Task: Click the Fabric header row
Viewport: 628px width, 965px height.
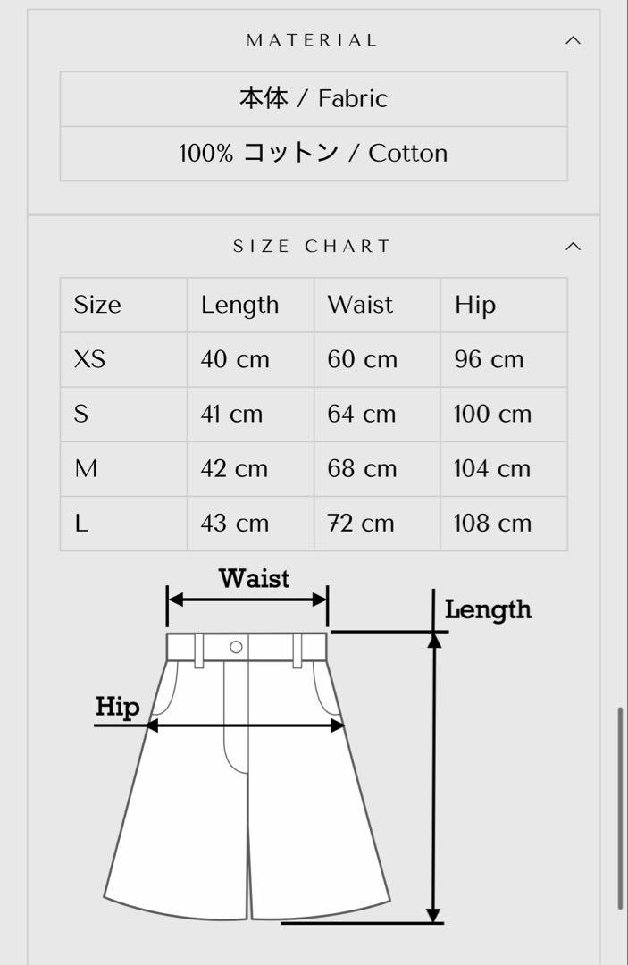Action: click(314, 99)
